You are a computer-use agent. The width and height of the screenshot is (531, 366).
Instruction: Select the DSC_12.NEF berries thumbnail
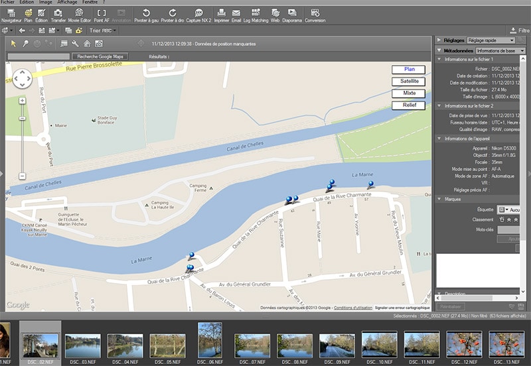coord(464,343)
